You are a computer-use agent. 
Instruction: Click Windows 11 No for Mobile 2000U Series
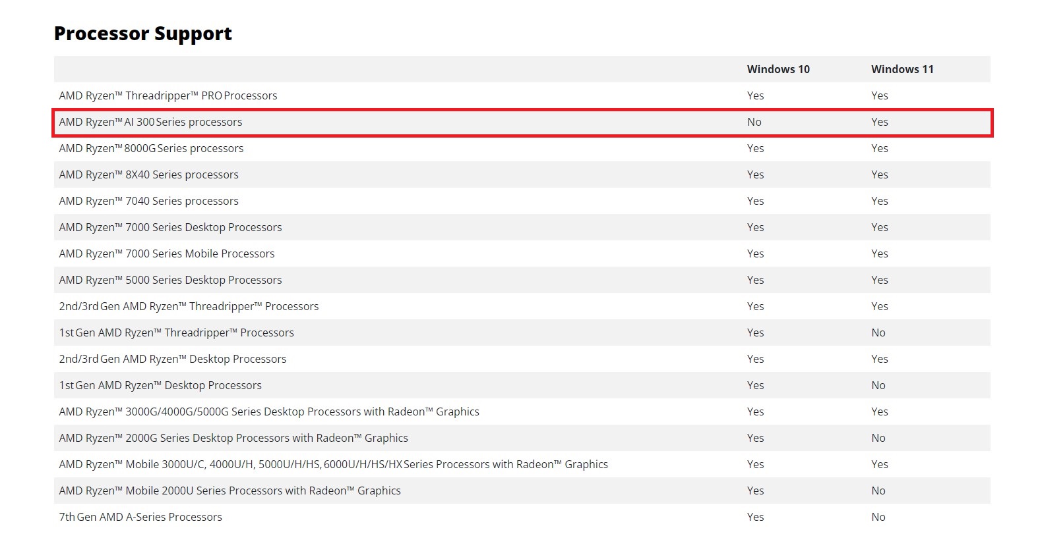pos(878,491)
